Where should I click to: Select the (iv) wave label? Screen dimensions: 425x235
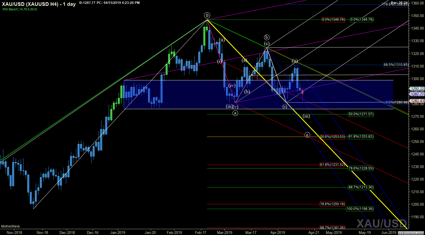[x=232, y=86]
